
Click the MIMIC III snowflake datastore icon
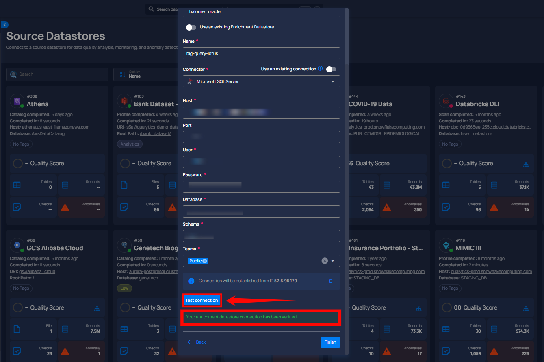tap(446, 245)
